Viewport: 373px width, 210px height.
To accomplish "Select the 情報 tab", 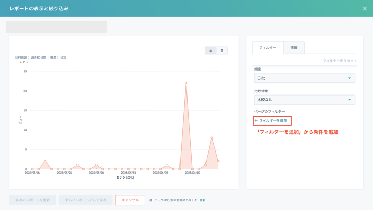I will point(294,48).
